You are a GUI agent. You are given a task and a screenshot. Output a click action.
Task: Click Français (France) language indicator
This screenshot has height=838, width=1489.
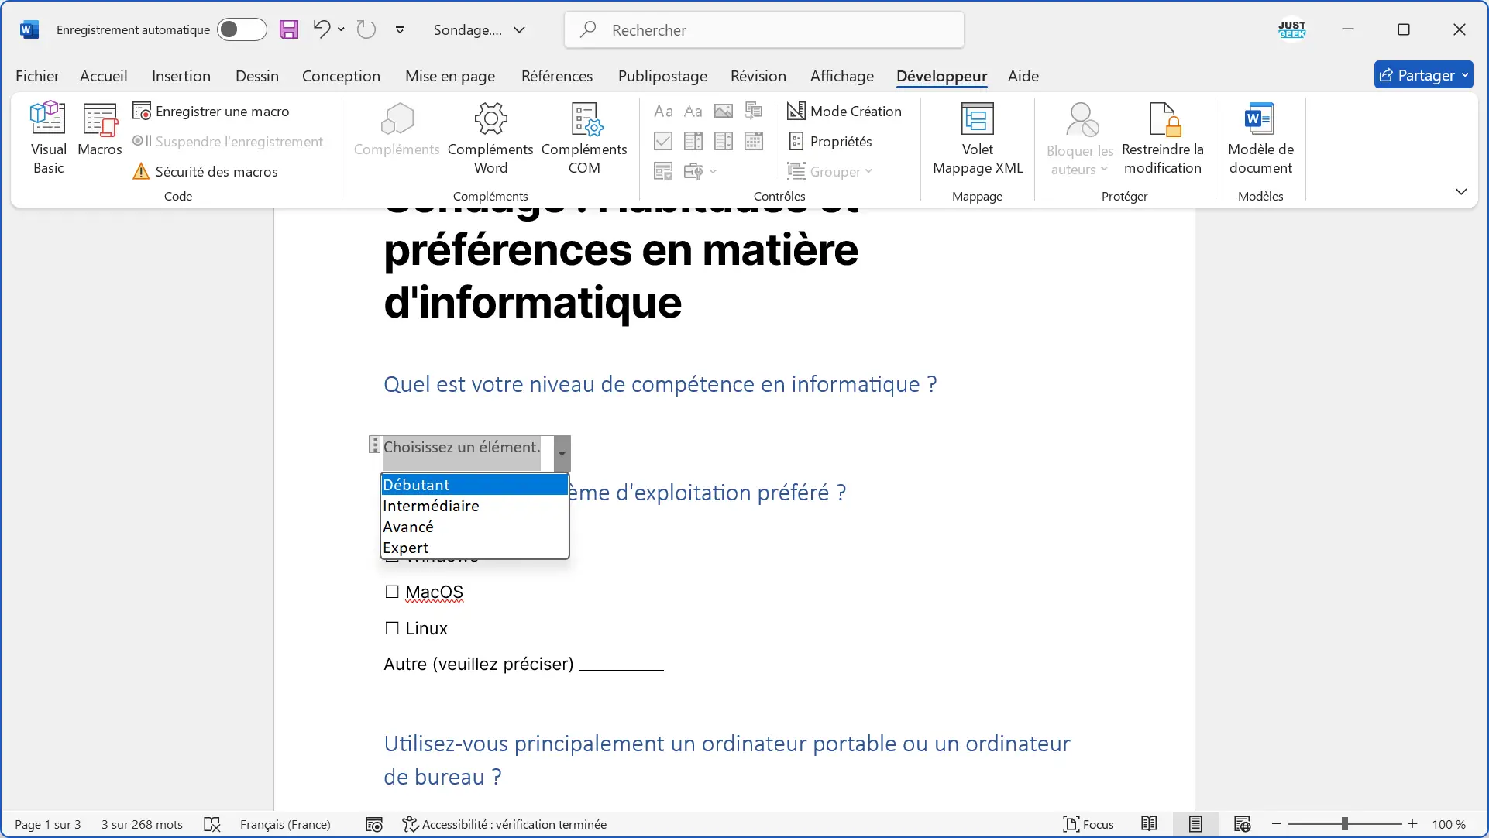(285, 824)
